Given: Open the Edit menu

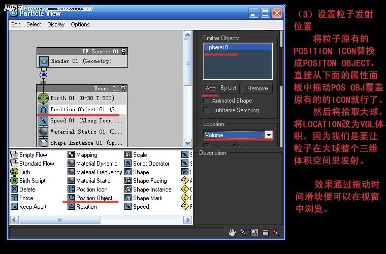Looking at the screenshot, I should pos(16,24).
